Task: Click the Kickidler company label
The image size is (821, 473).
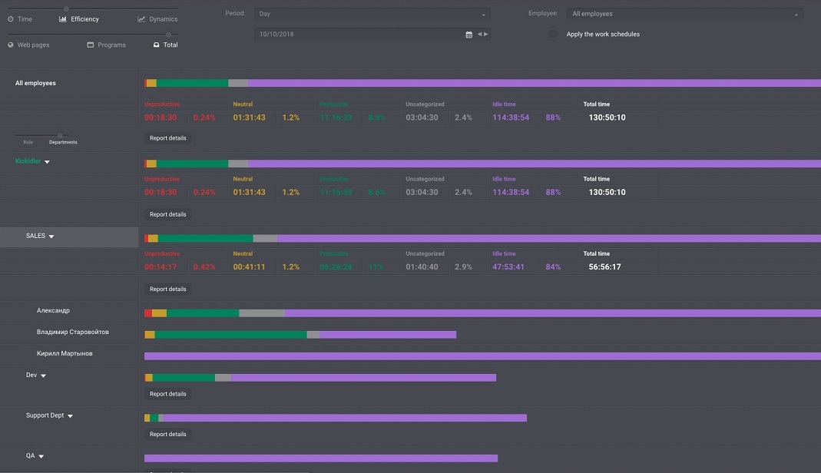Action: point(28,161)
